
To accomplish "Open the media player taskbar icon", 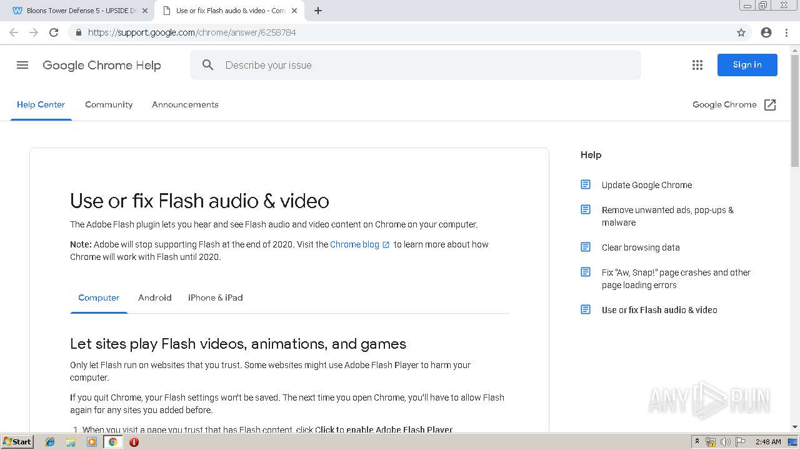I will pos(92,442).
